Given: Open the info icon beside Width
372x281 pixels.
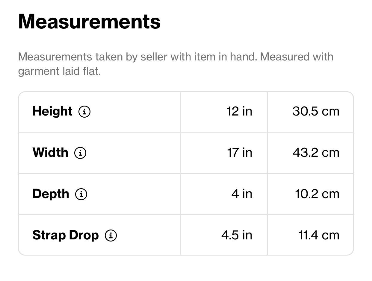Looking at the screenshot, I should (x=80, y=153).
